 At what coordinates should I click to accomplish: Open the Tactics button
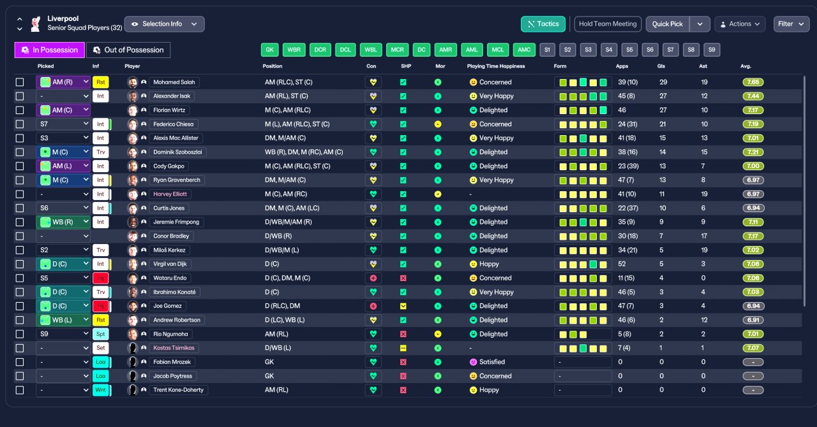point(543,24)
